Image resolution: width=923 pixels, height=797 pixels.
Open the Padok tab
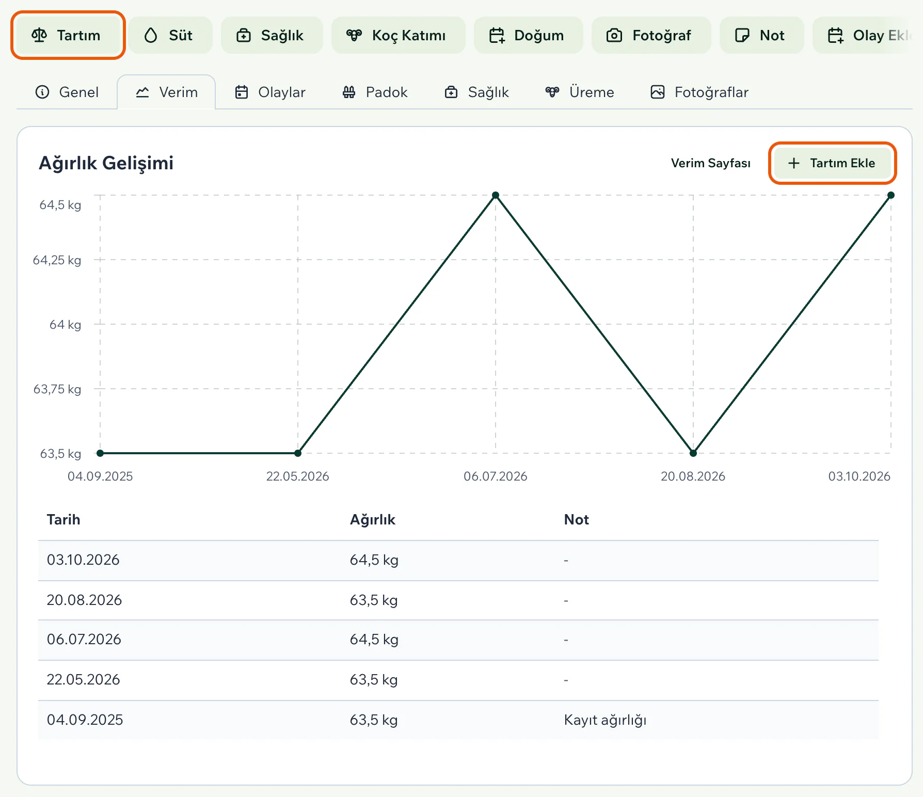point(375,92)
